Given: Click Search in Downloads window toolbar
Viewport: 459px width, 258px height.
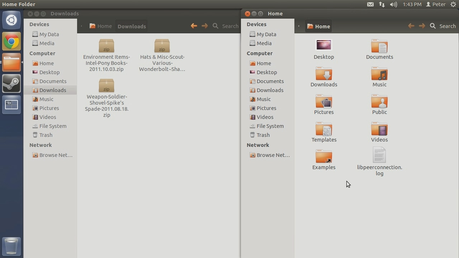Looking at the screenshot, I should [226, 26].
